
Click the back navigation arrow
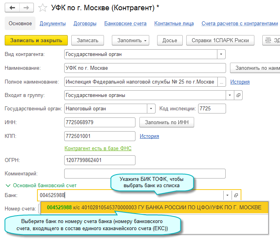(x=12, y=7)
